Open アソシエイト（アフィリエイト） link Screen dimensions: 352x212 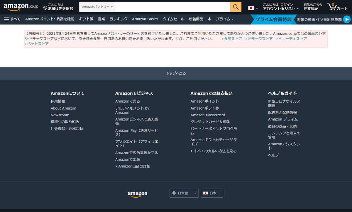tap(137, 144)
